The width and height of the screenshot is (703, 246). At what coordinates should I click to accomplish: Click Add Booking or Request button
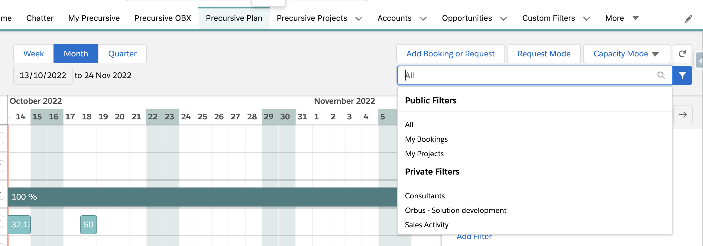[450, 54]
